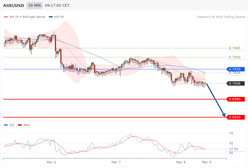Viewport: 248px width, 168px height.
Task: Click the 9MA legend label
Action: point(27,125)
